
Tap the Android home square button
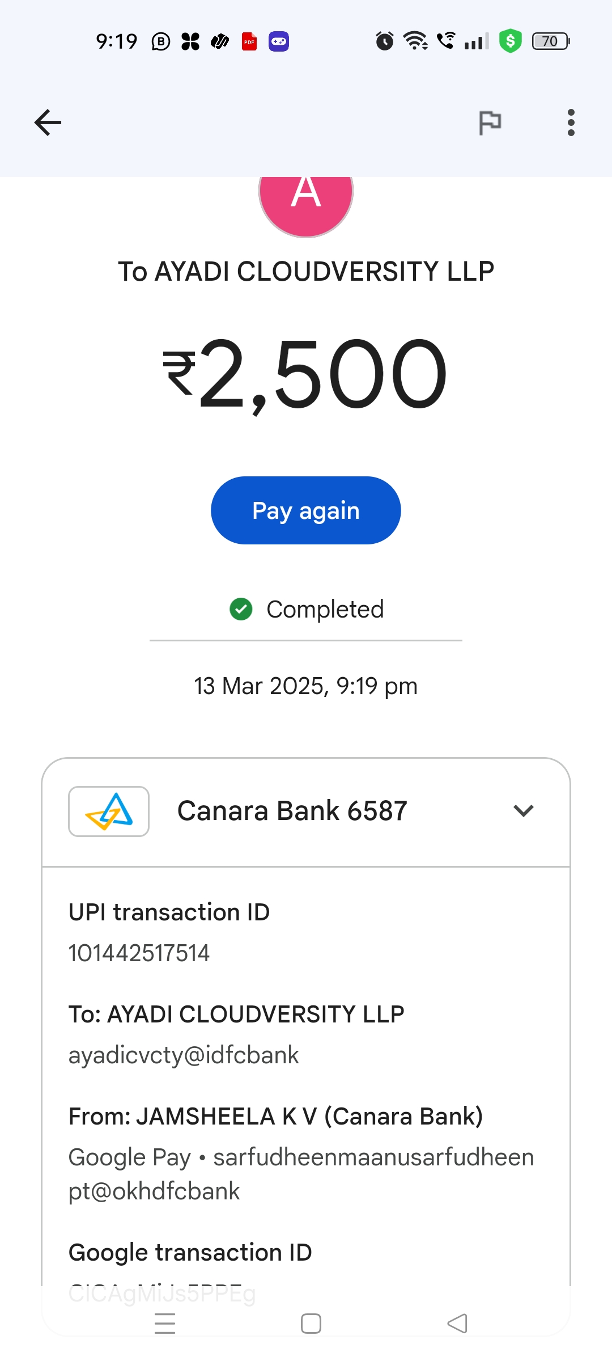coord(311,1323)
